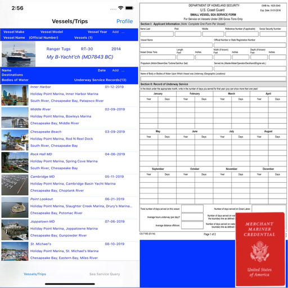Click the Social Security Number field
The image size is (288, 288).
(x=273, y=34)
